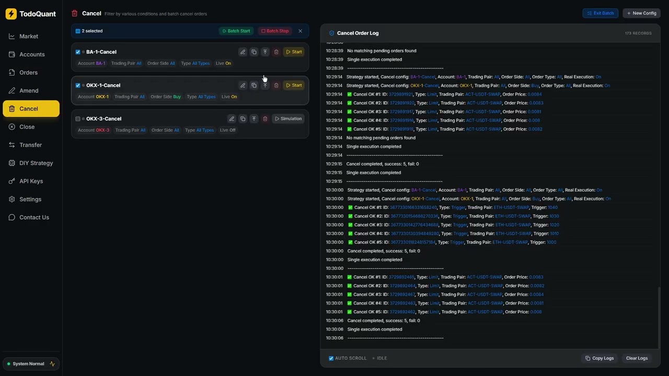669x376 pixels.
Task: Click order ID 3729891921 in log
Action: point(401,95)
